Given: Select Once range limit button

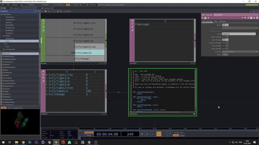Looking at the screenshot, I should (x=182, y=135).
